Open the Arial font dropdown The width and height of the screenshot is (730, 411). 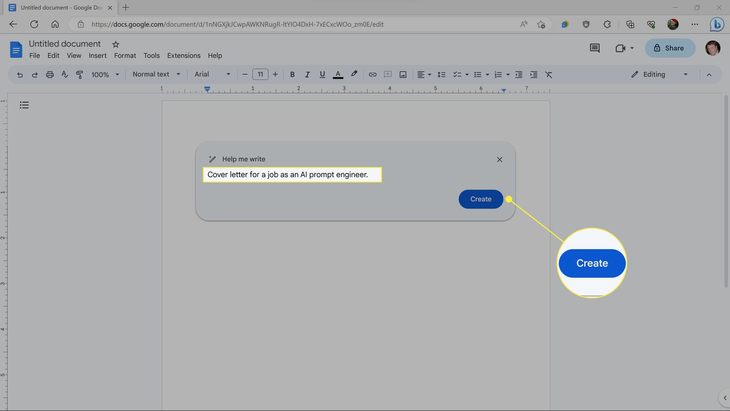(x=212, y=75)
